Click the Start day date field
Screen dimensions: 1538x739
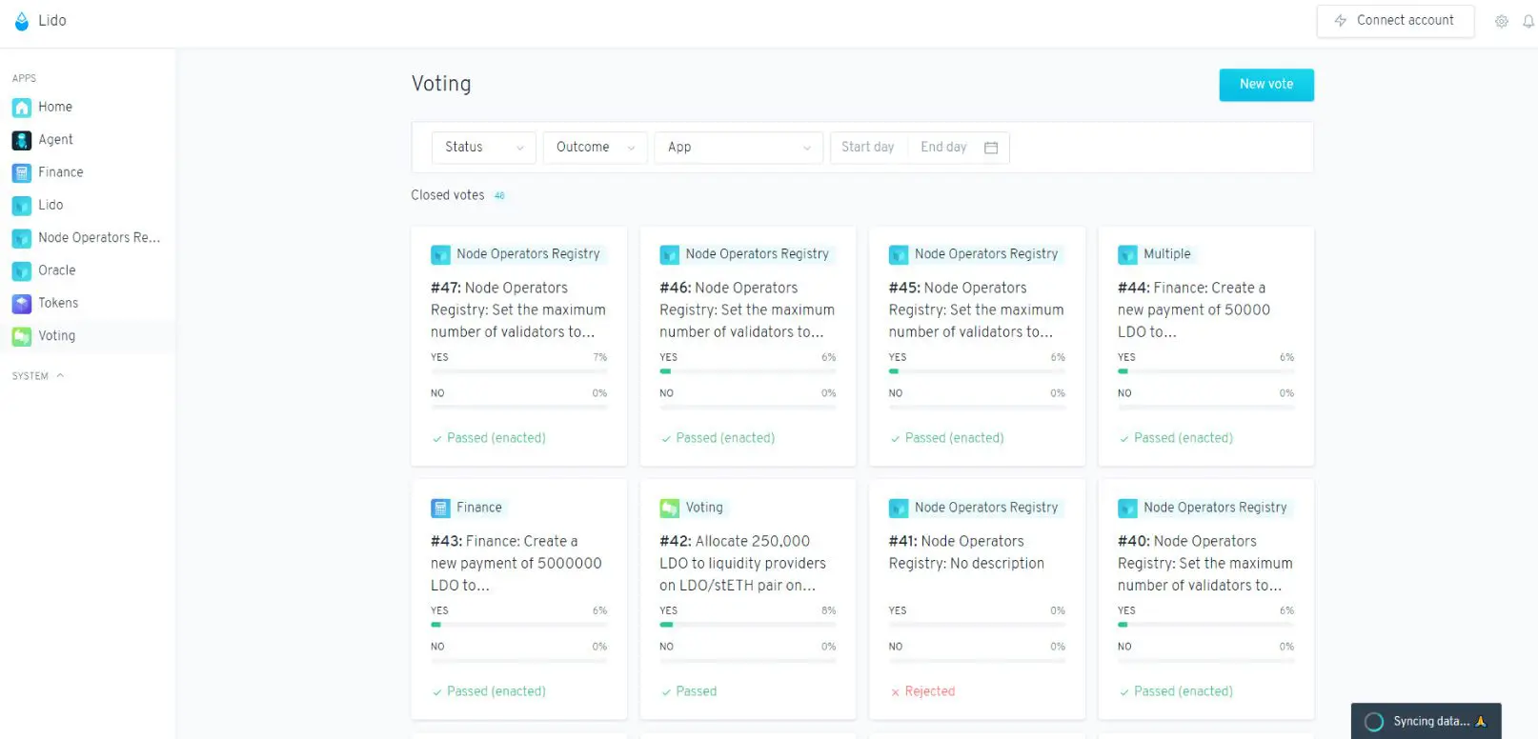click(x=868, y=148)
